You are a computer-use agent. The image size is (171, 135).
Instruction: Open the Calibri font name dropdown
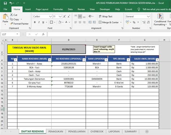coord(51,17)
